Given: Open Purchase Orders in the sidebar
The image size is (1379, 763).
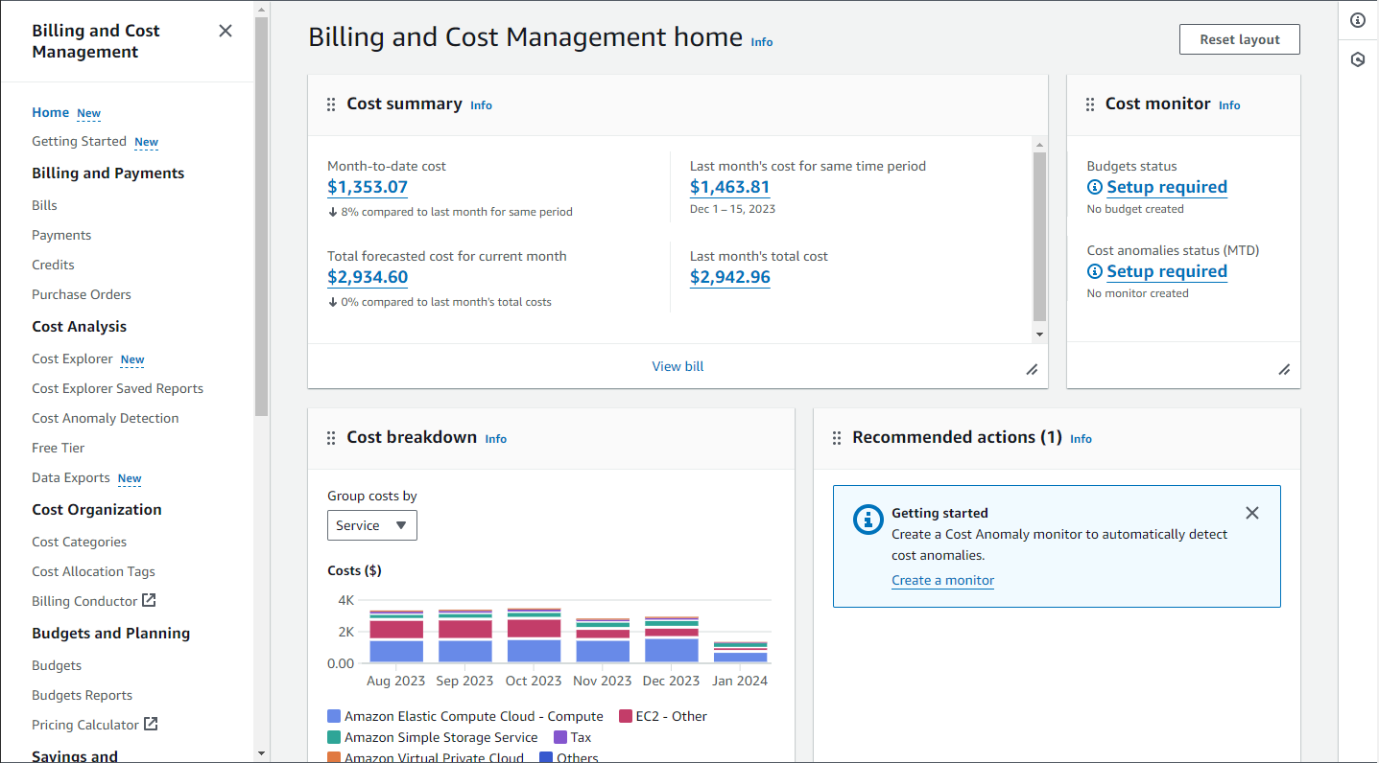Looking at the screenshot, I should coord(82,294).
